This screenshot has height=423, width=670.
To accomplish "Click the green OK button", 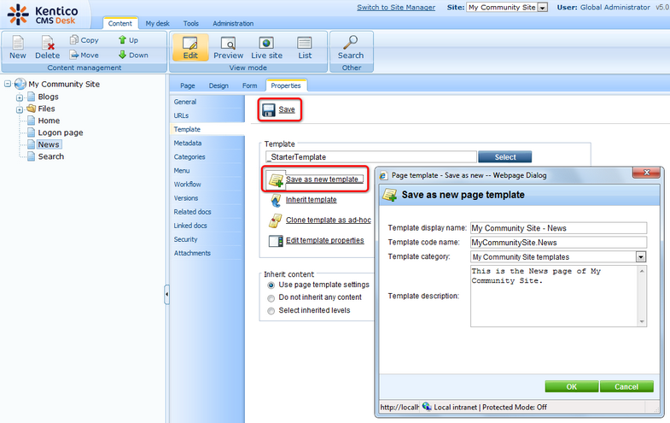I will click(x=571, y=386).
